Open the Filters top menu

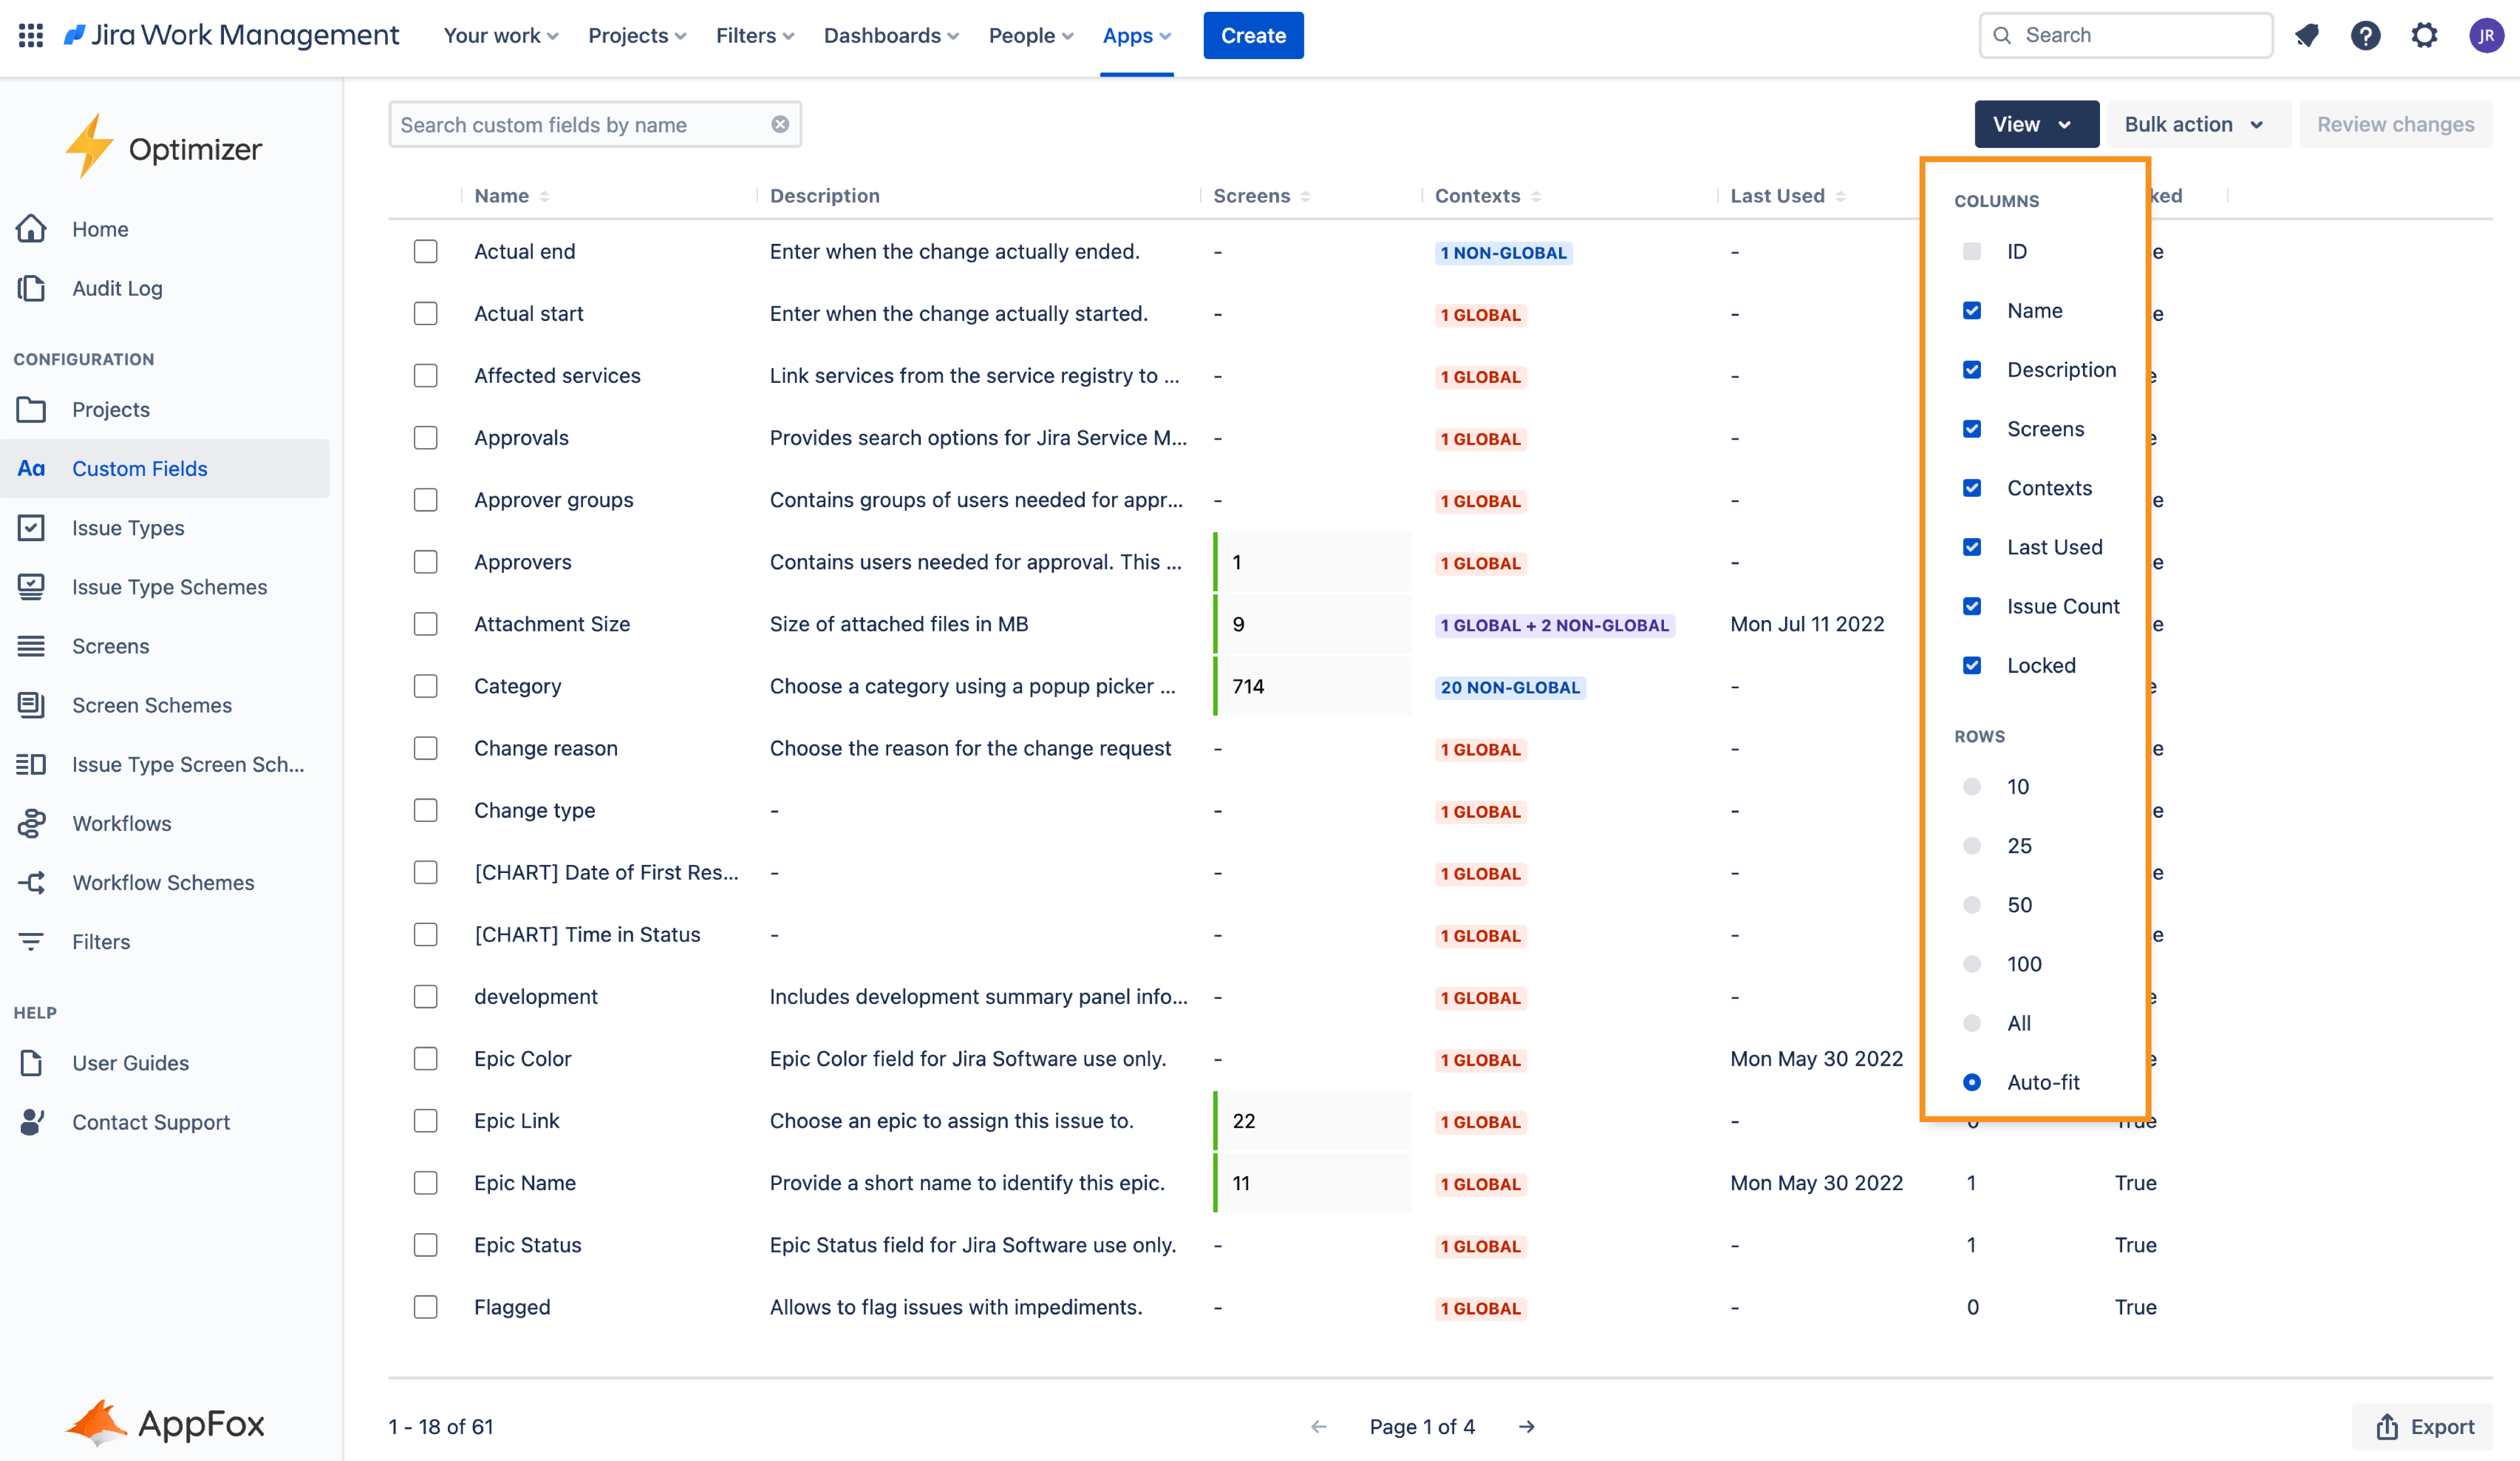[x=754, y=35]
